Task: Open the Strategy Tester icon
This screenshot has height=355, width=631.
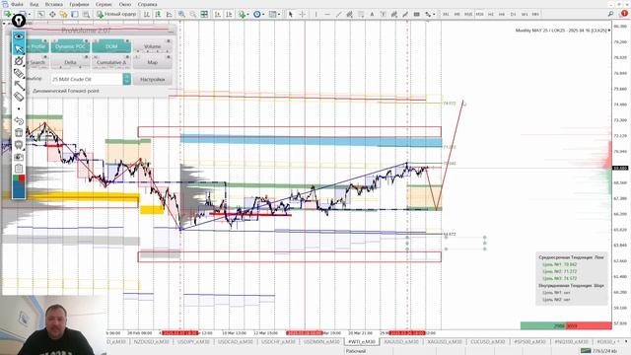Action: click(86, 14)
